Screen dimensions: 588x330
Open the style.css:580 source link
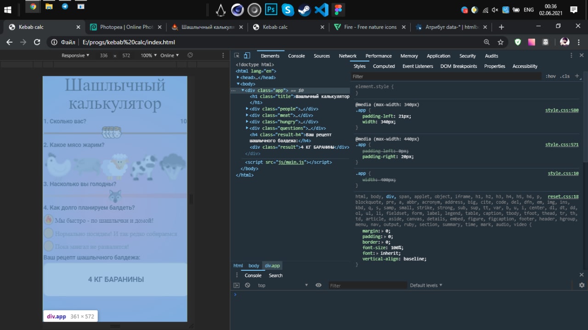tap(562, 111)
